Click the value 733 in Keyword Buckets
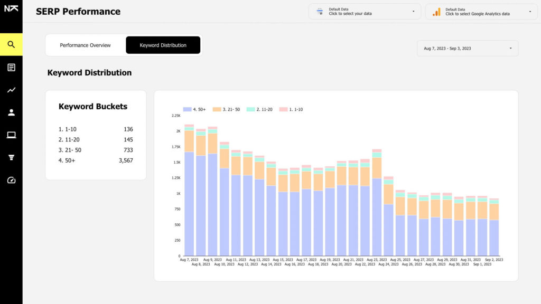The width and height of the screenshot is (541, 304). [x=128, y=150]
